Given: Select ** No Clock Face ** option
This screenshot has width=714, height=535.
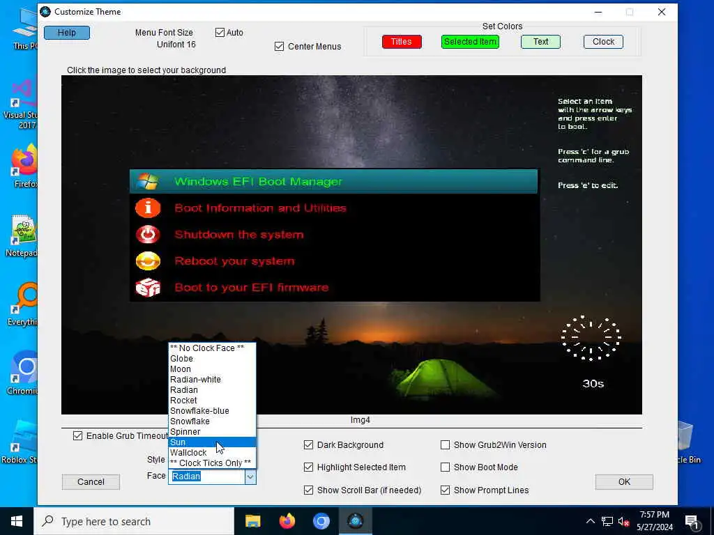Looking at the screenshot, I should coord(212,348).
